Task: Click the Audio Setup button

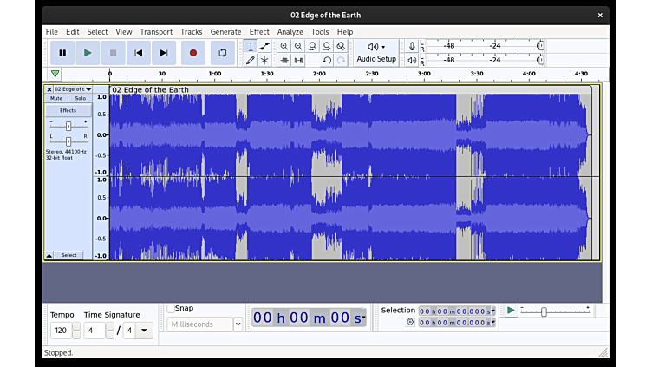Action: 376,53
